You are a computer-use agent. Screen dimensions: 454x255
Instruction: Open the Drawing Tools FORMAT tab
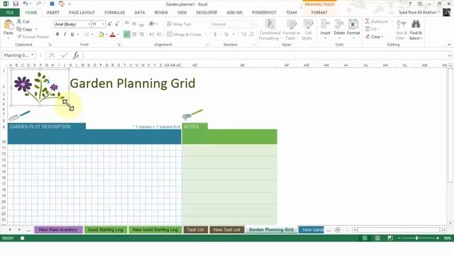(x=319, y=13)
